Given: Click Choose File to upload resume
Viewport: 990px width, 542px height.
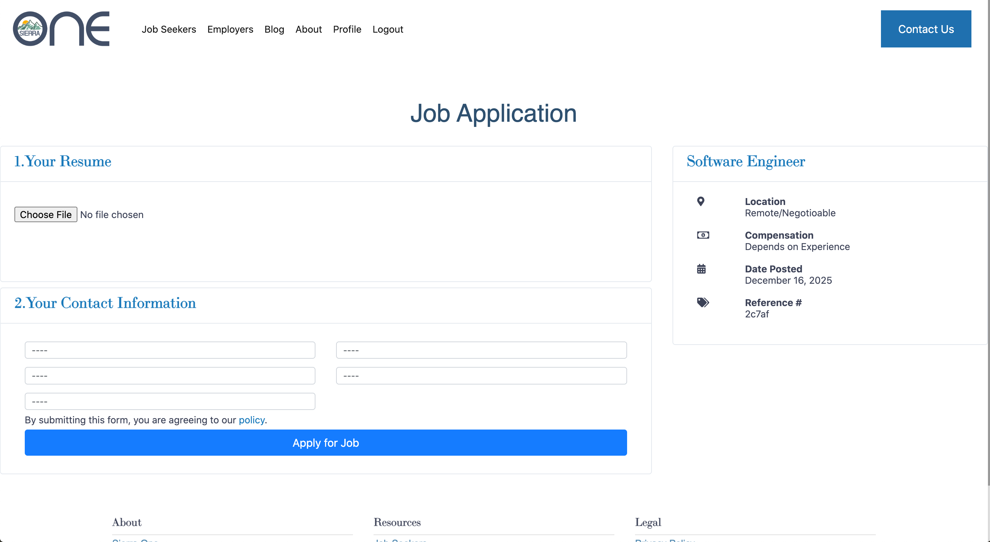Looking at the screenshot, I should pos(46,214).
